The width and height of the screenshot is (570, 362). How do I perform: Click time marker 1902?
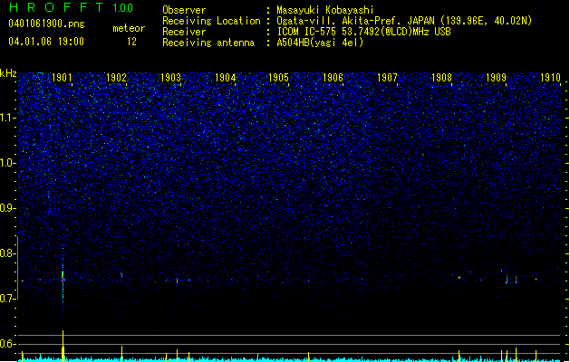tap(116, 78)
